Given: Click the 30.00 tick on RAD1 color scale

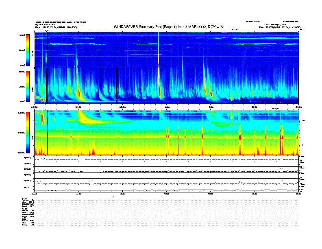Looking at the screenshot, I should [22, 87].
